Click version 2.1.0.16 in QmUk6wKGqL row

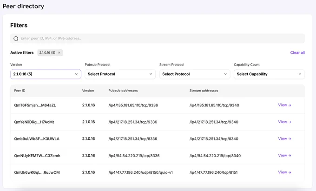coord(88,172)
